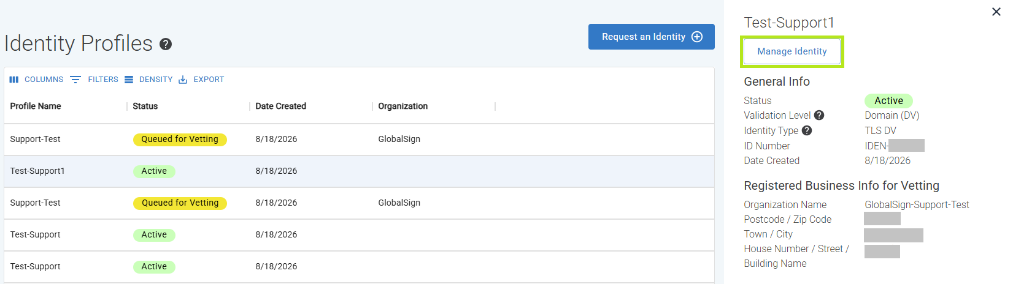This screenshot has height=284, width=1013.
Task: Change table Density setting
Action: pyautogui.click(x=148, y=80)
